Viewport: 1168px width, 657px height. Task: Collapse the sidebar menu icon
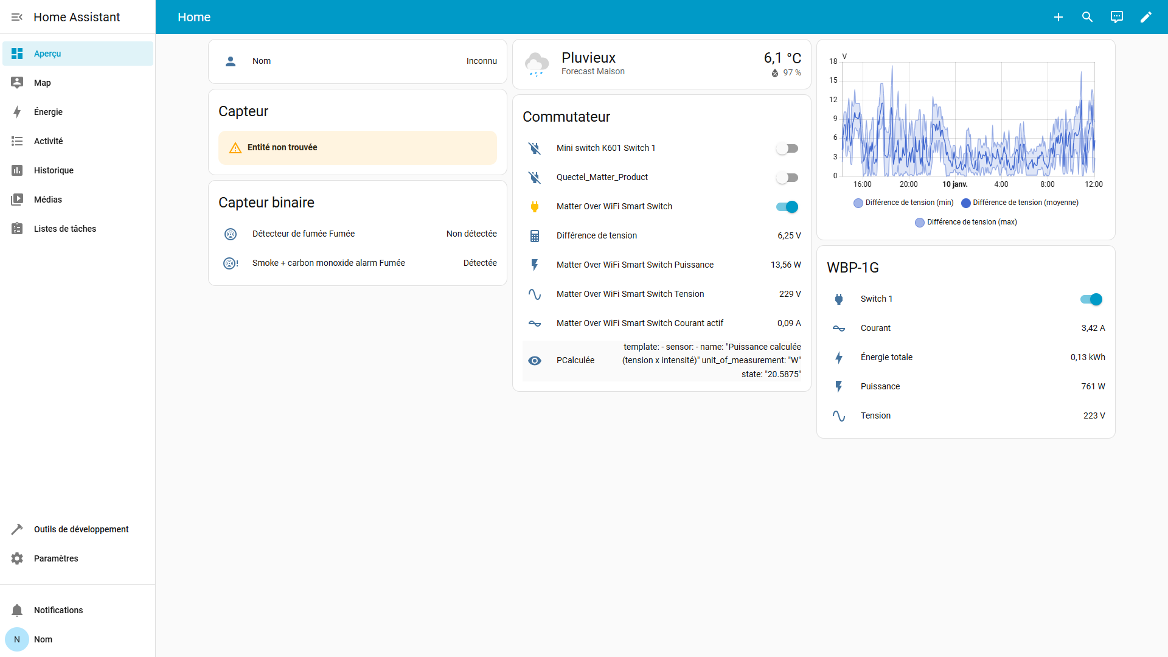pos(17,17)
